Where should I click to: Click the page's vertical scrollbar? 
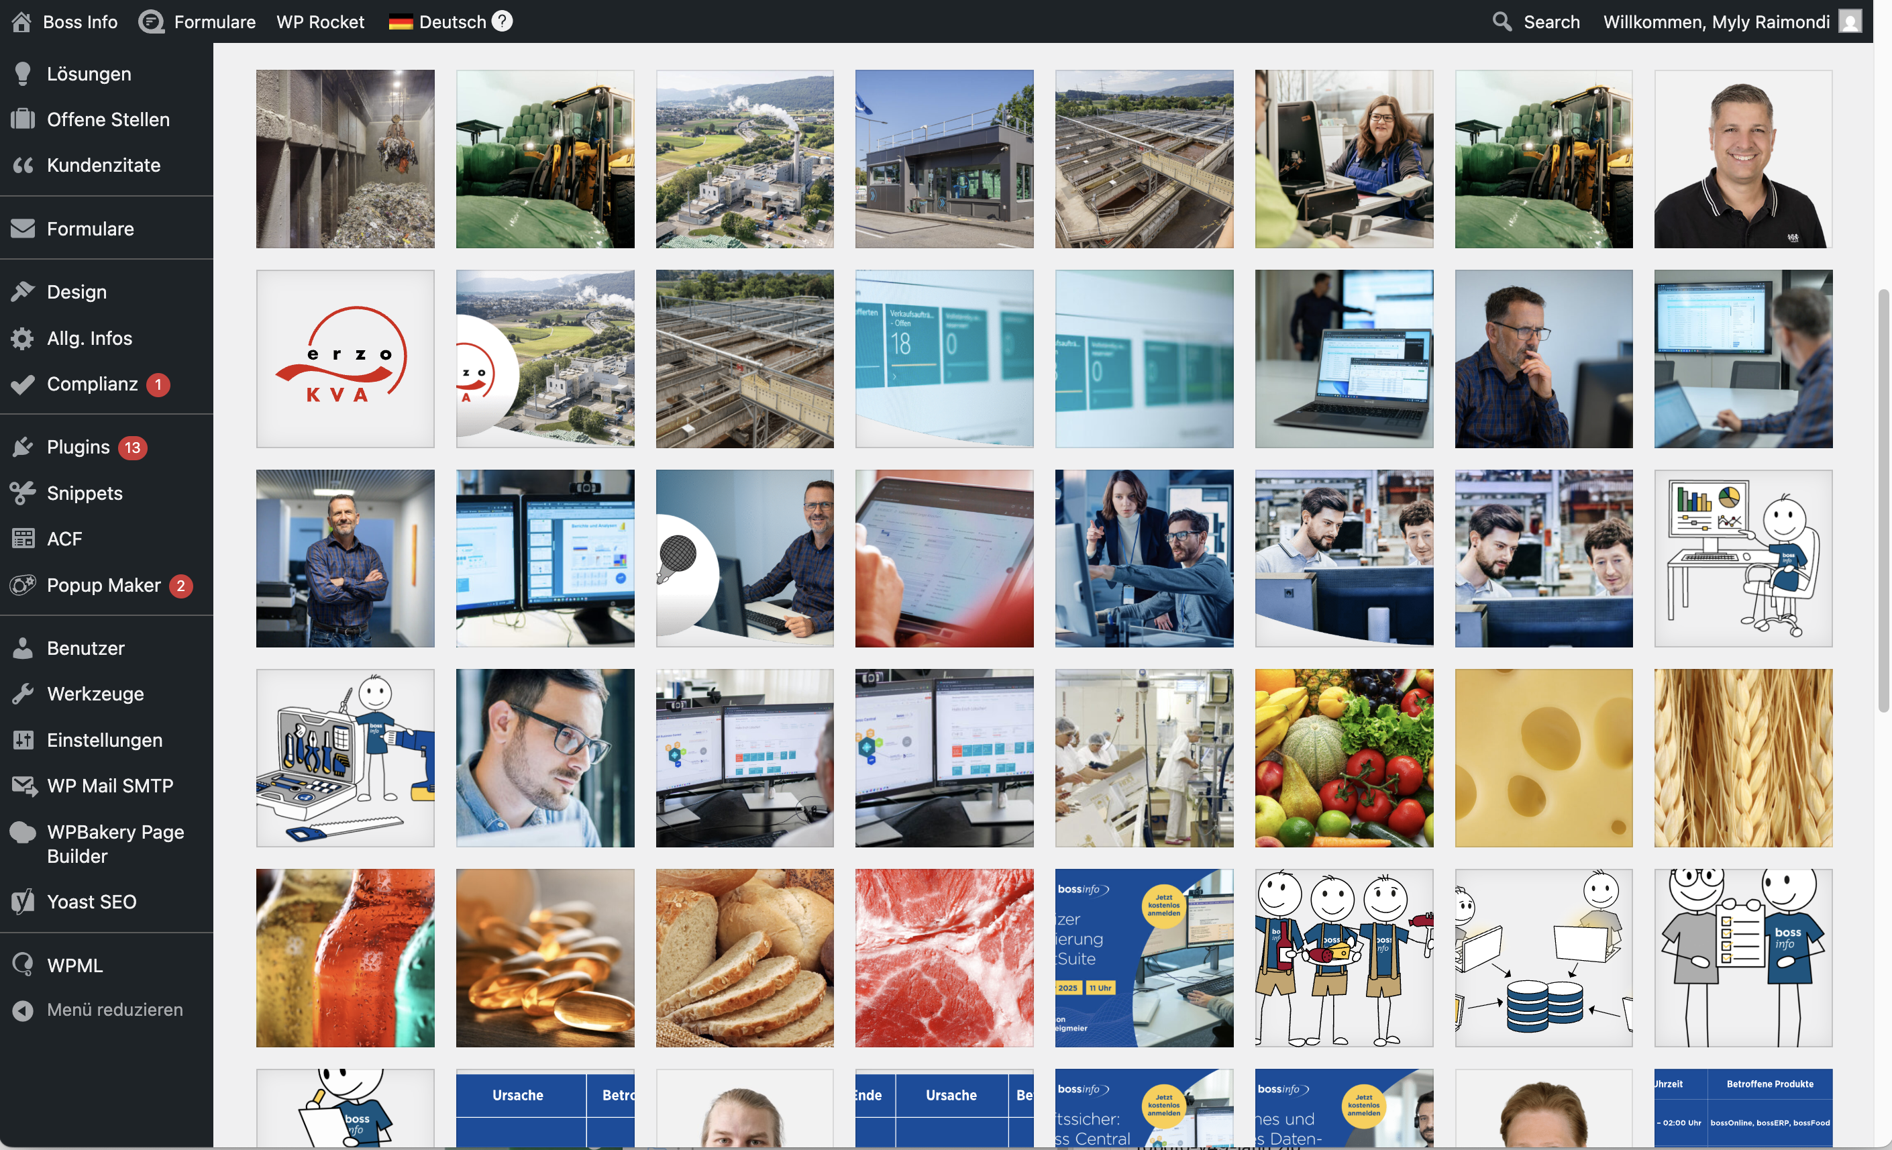(x=1883, y=499)
